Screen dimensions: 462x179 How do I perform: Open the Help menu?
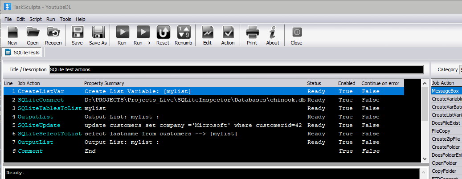point(81,19)
